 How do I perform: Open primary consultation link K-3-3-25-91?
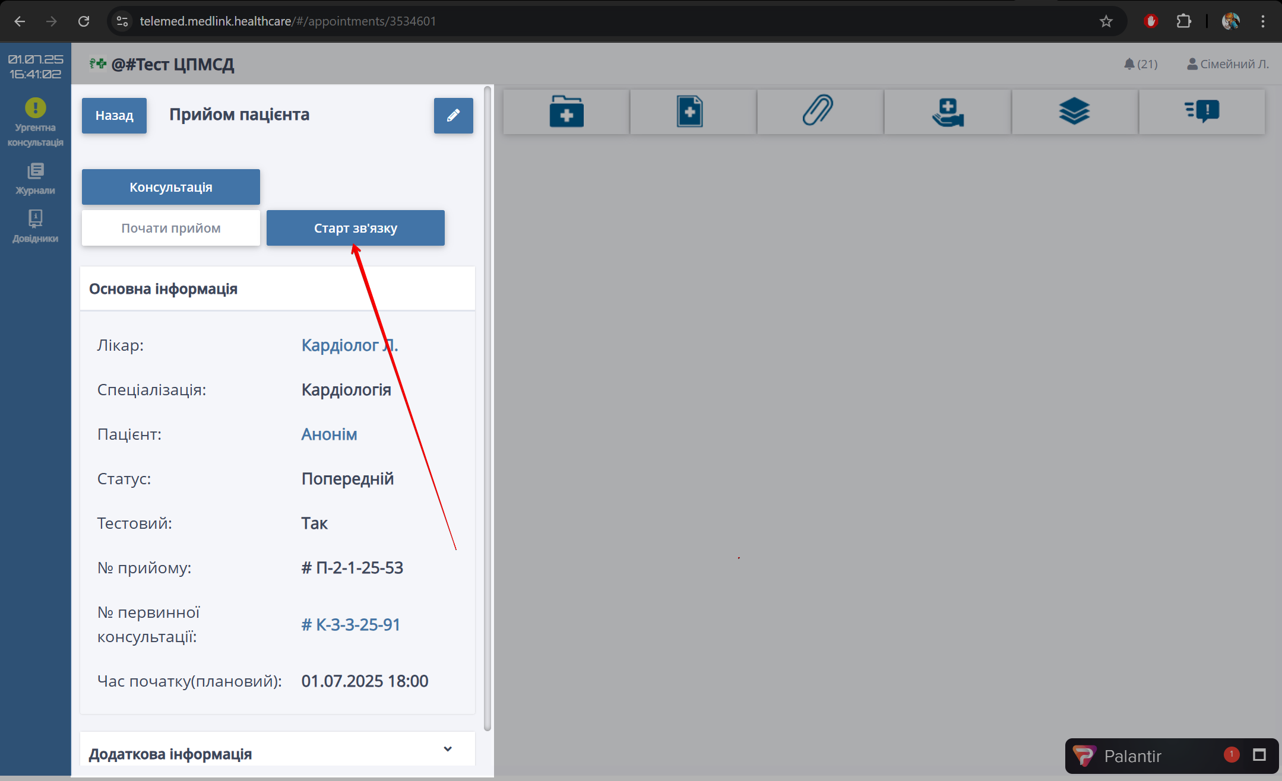point(350,625)
